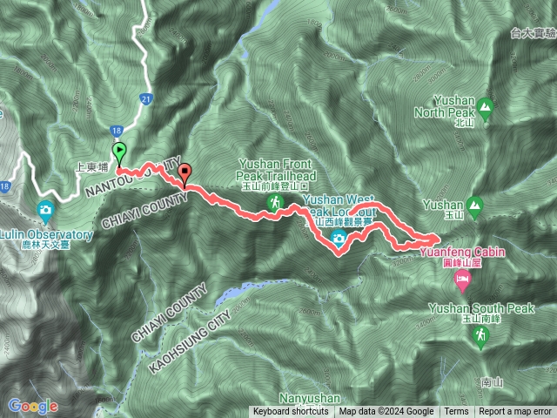
Task: Click the Highway 18 shield near start
Action: [116, 131]
